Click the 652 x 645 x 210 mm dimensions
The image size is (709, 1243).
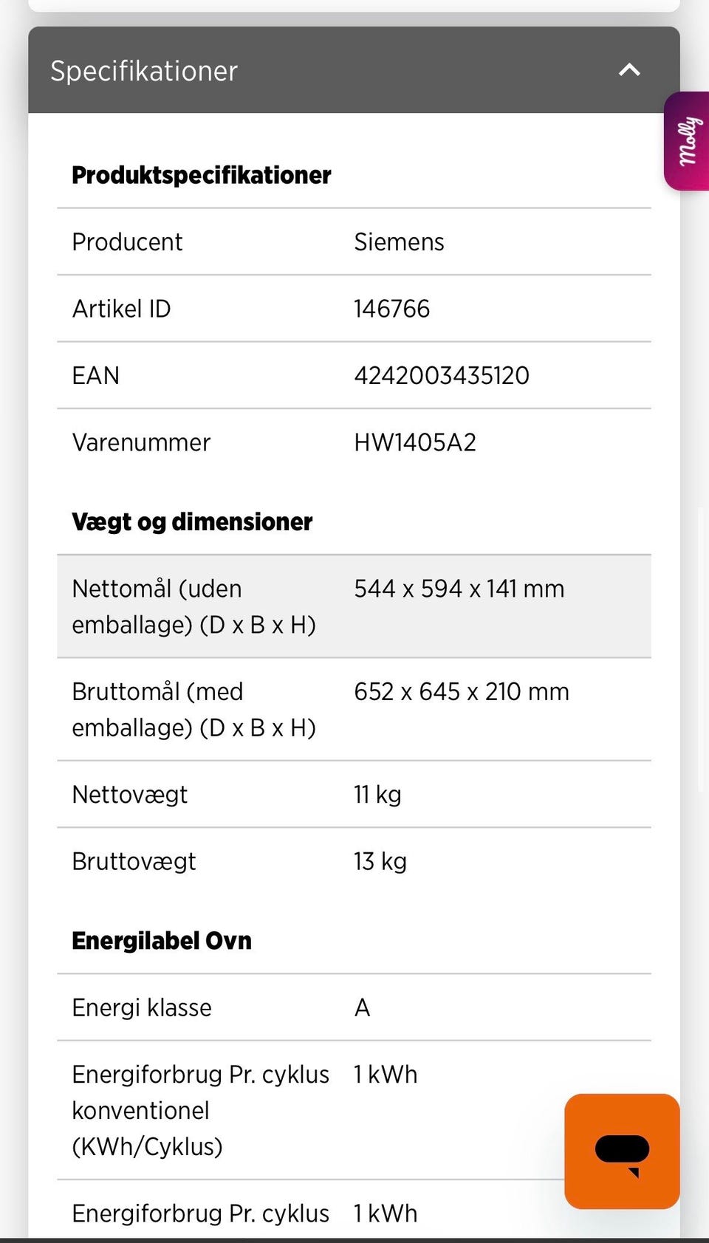(x=462, y=692)
